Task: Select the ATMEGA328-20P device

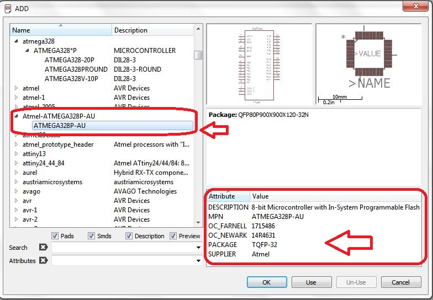Action: point(70,60)
